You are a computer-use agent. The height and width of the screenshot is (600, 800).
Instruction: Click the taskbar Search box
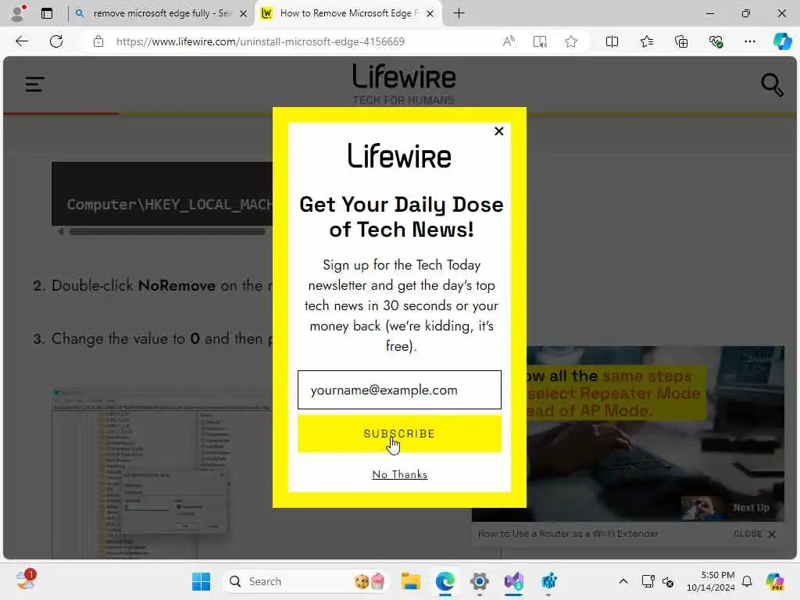point(305,581)
